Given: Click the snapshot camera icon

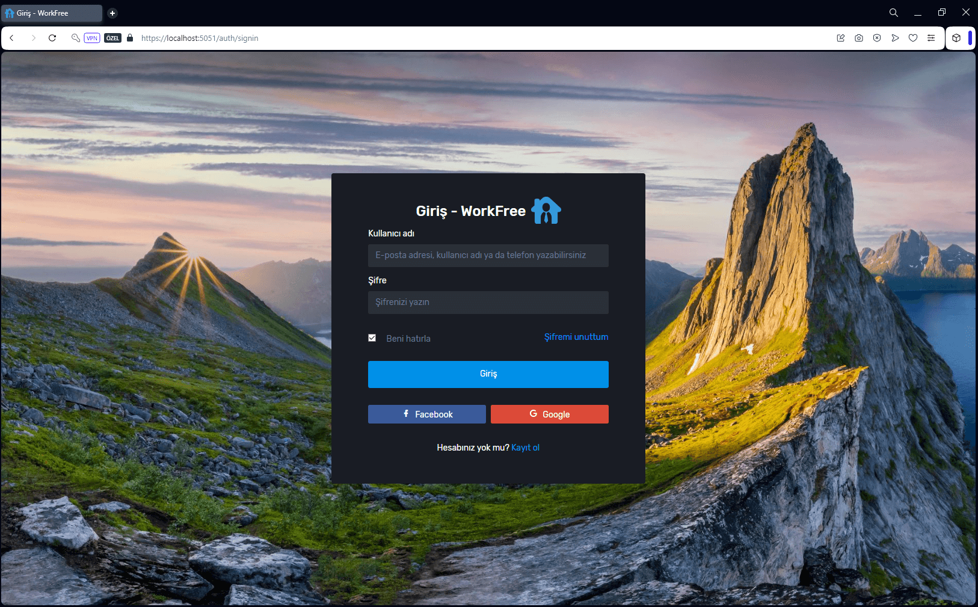Looking at the screenshot, I should pyautogui.click(x=859, y=38).
